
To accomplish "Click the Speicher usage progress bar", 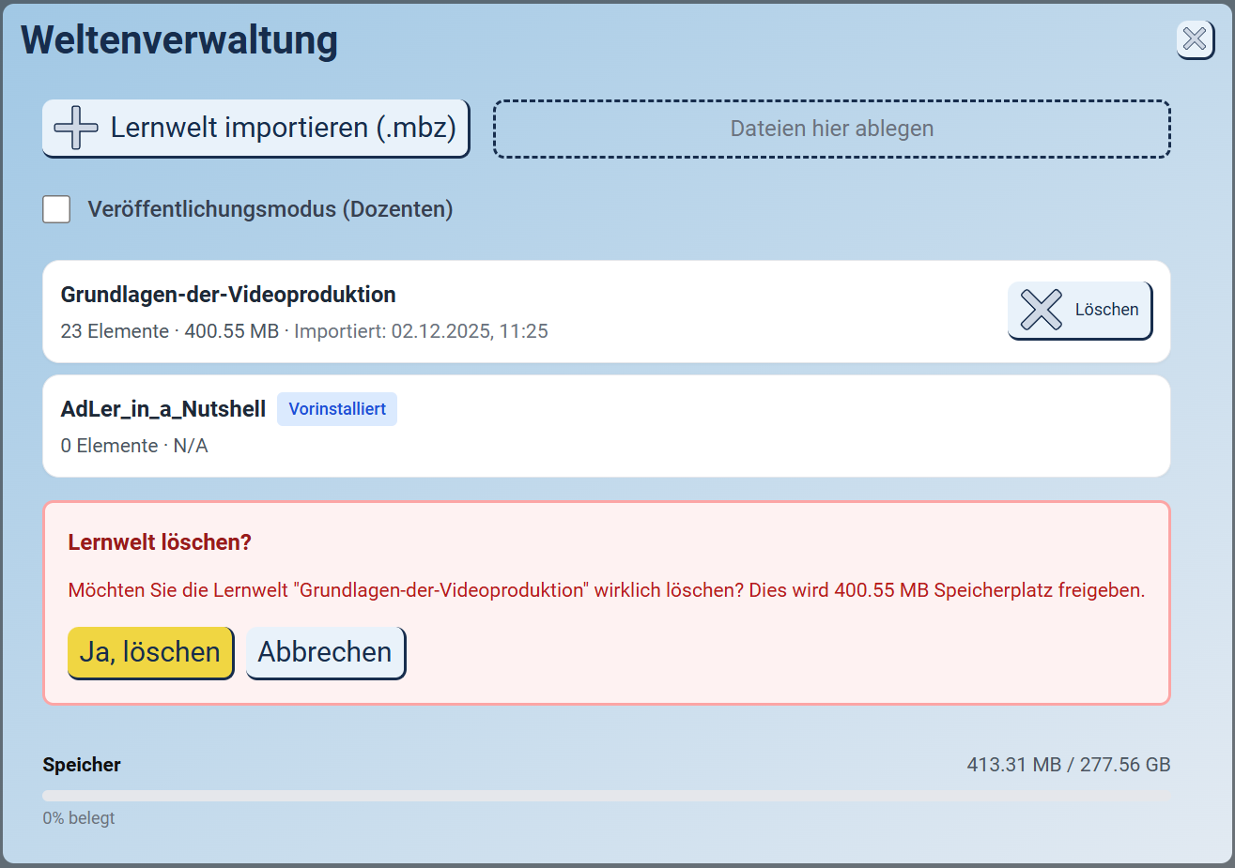I will click(606, 795).
